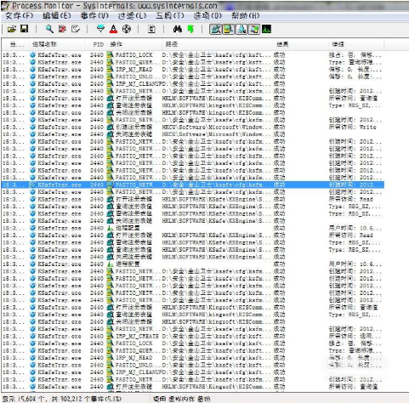
Task: Open the 过滤(L) menu
Action: pyautogui.click(x=132, y=15)
